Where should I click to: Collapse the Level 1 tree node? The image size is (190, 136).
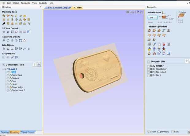point(3,69)
